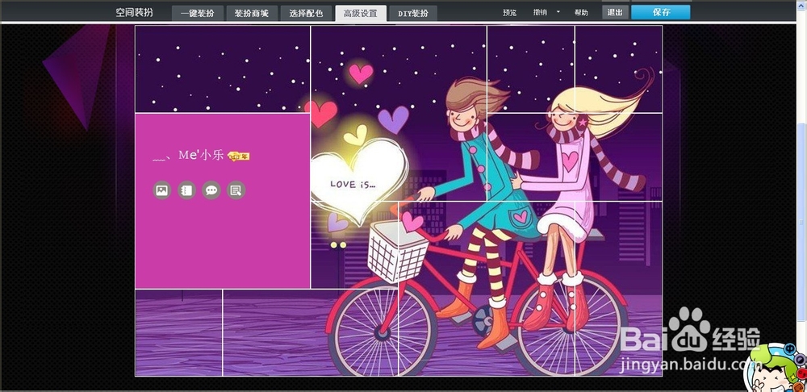The height and width of the screenshot is (392, 807).
Task: Switch to the 装扮商城 tab
Action: [x=252, y=14]
